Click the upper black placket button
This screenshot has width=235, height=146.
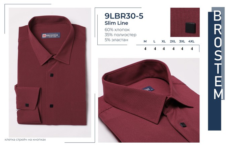pos(52,75)
